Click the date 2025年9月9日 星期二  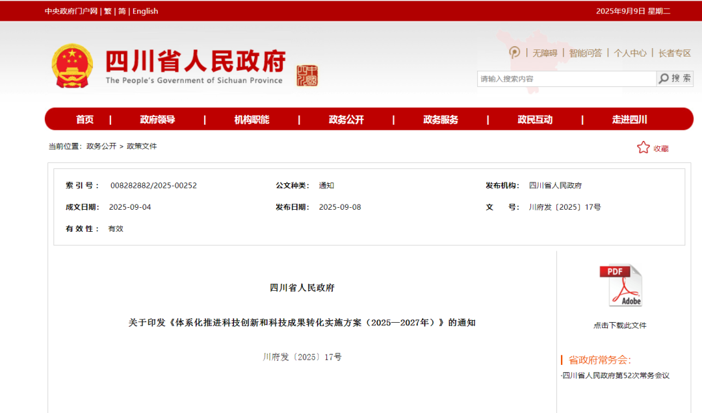(x=633, y=11)
